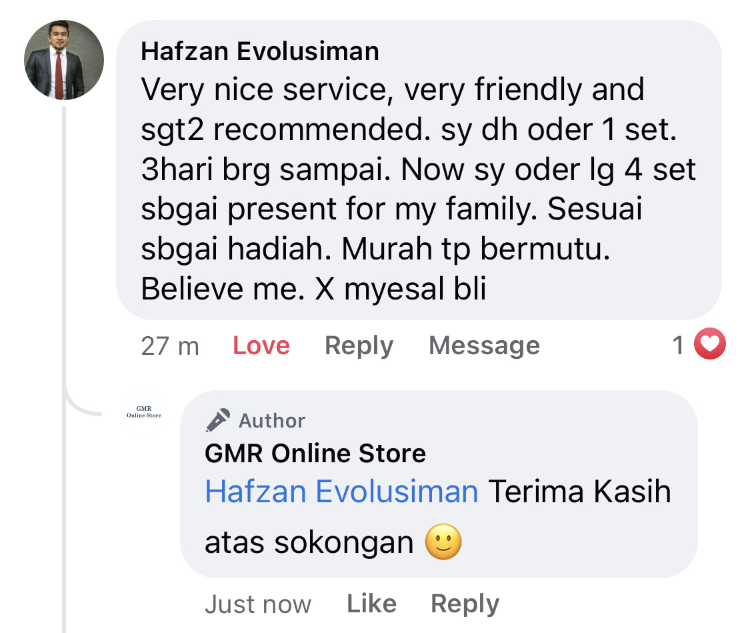
Task: Open Hafzan Evolusiman's profile picture
Action: coord(64,60)
